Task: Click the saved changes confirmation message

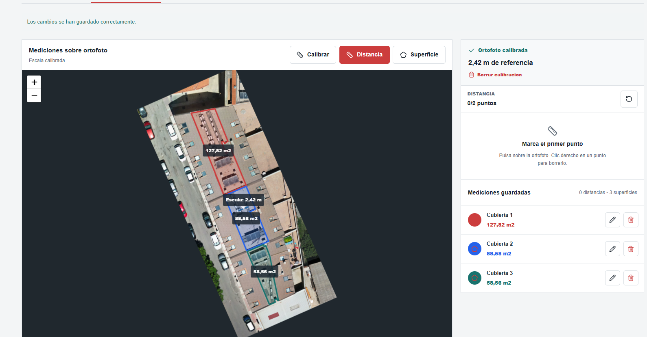Action: tap(82, 22)
